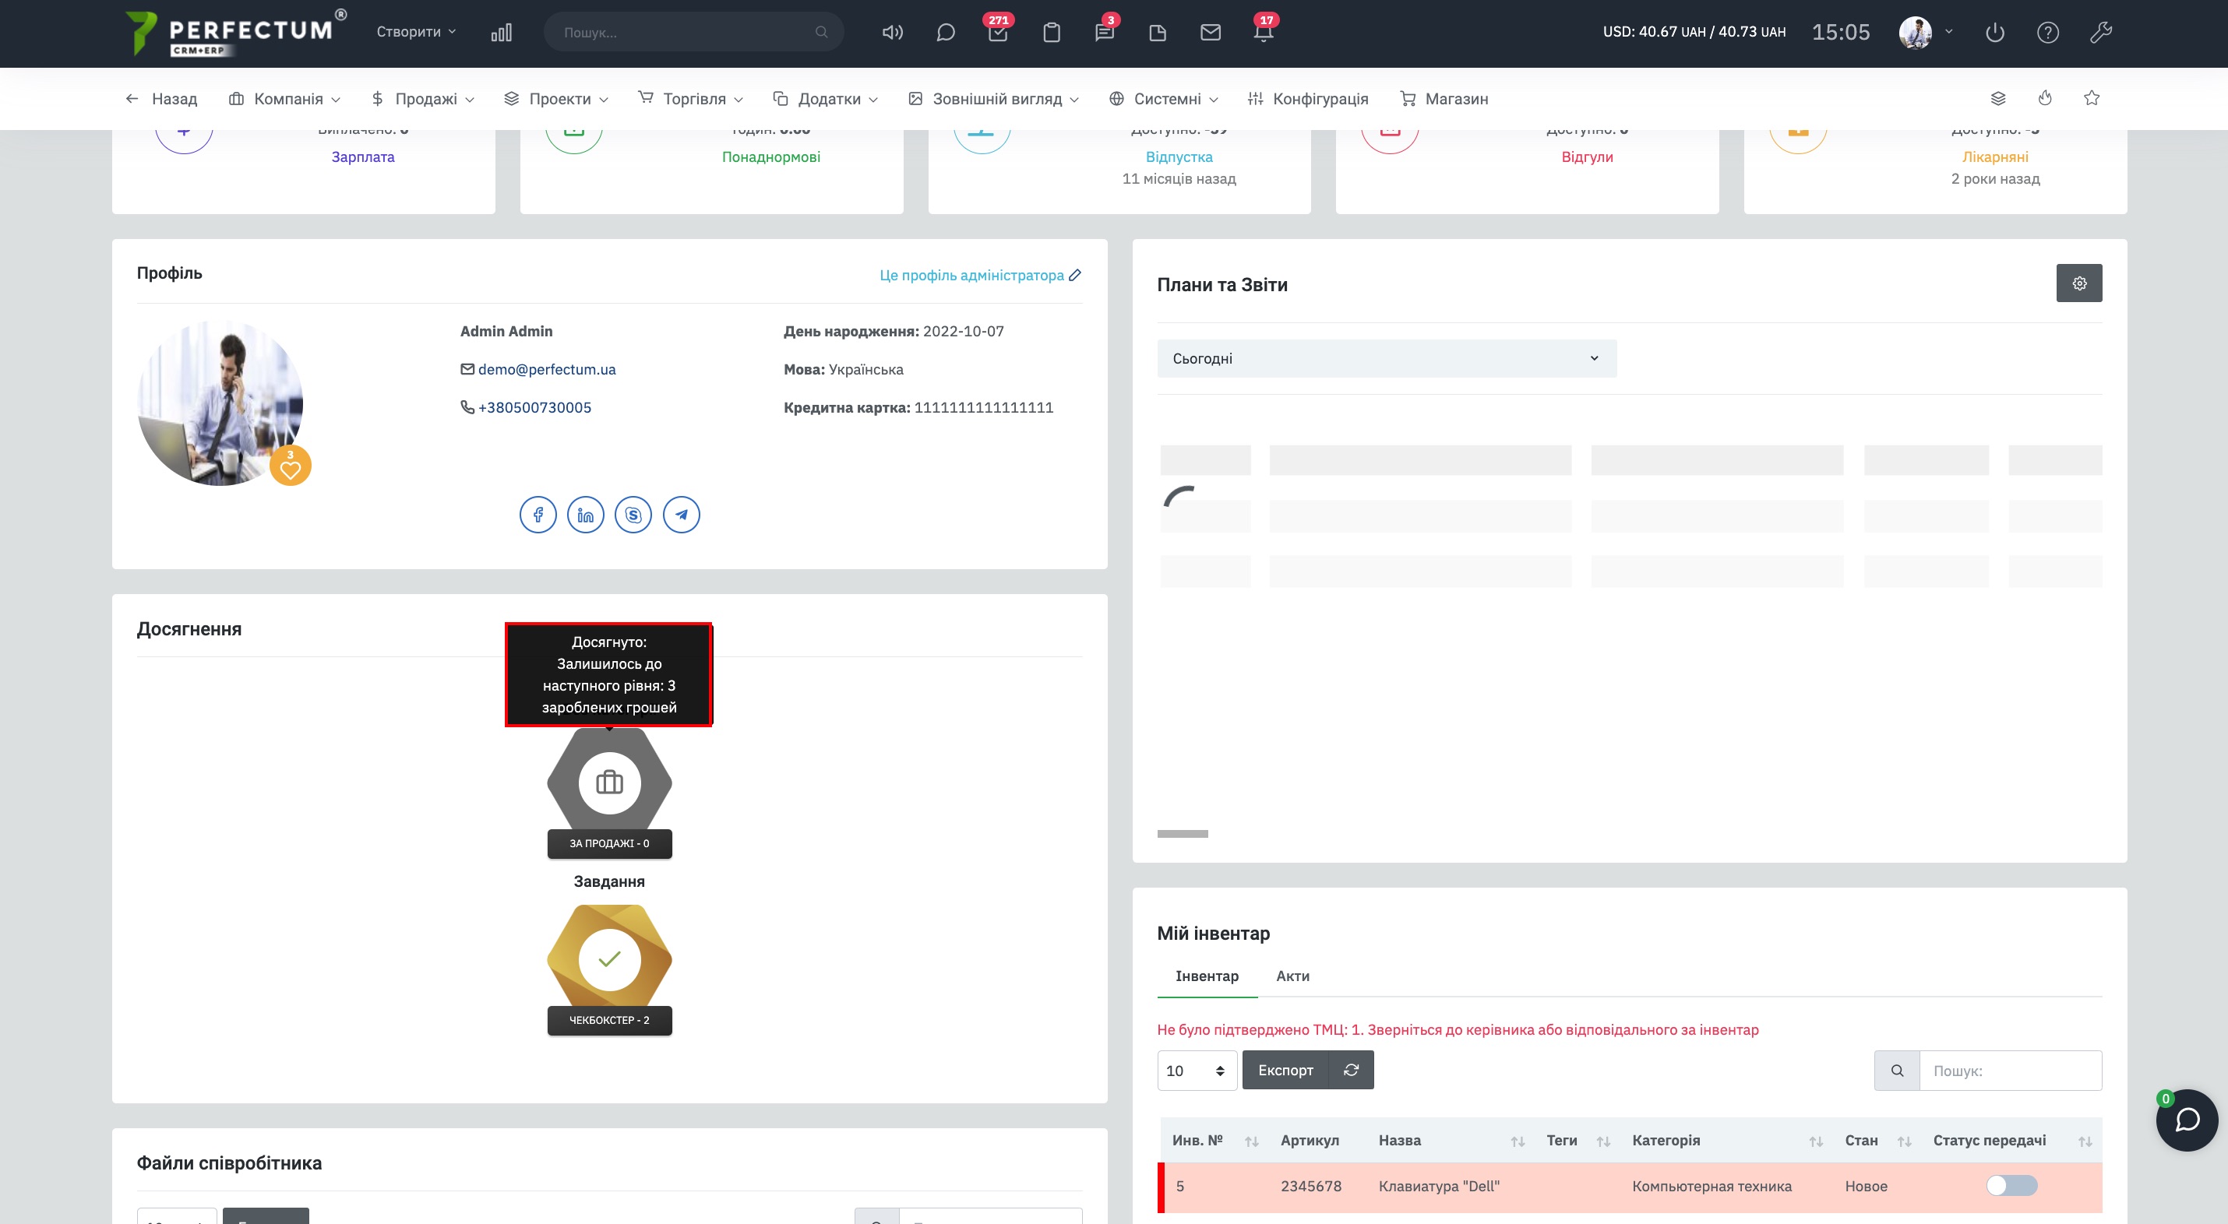
Task: Sort inventory by Категорія column
Action: click(x=1726, y=1140)
